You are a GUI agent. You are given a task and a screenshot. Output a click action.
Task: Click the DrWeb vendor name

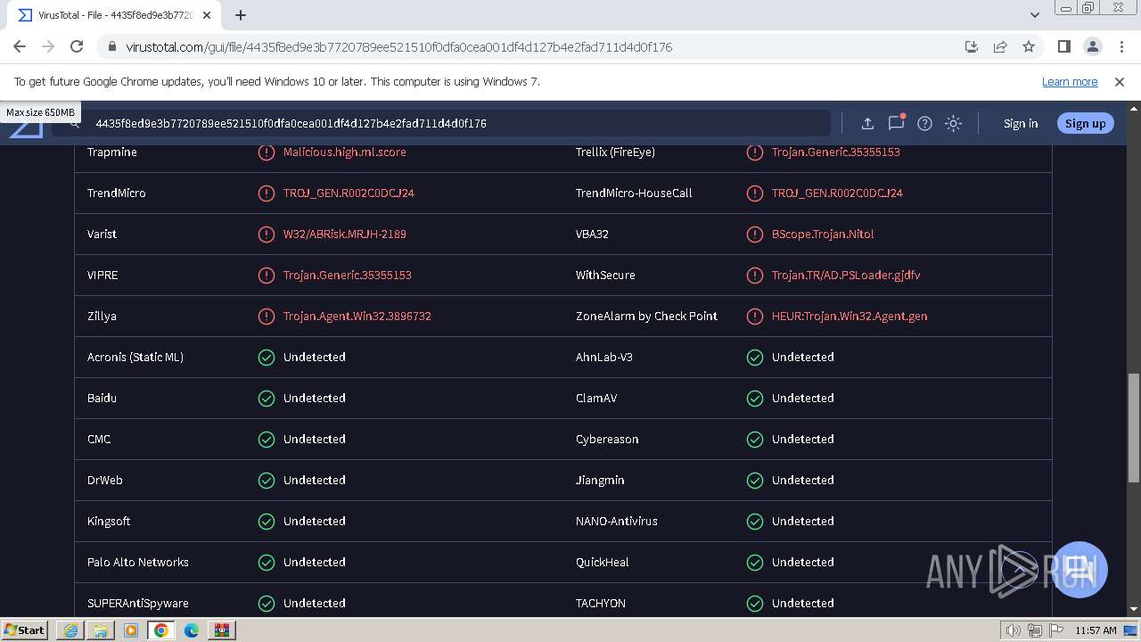[105, 480]
